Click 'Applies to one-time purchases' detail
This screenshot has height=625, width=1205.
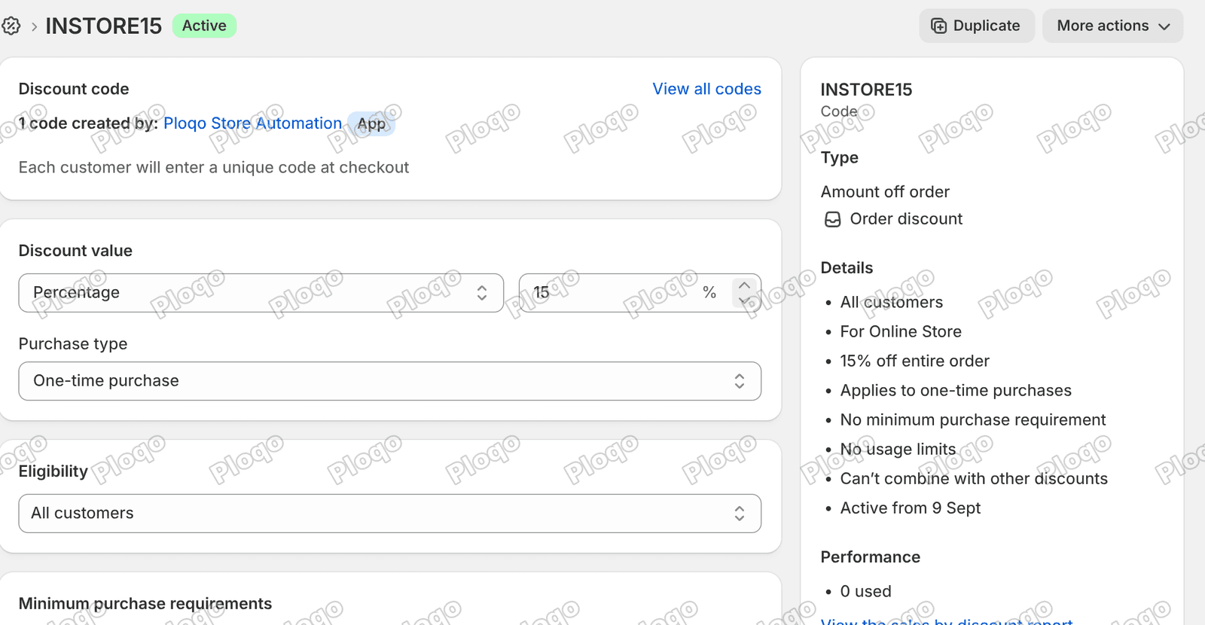pyautogui.click(x=956, y=390)
